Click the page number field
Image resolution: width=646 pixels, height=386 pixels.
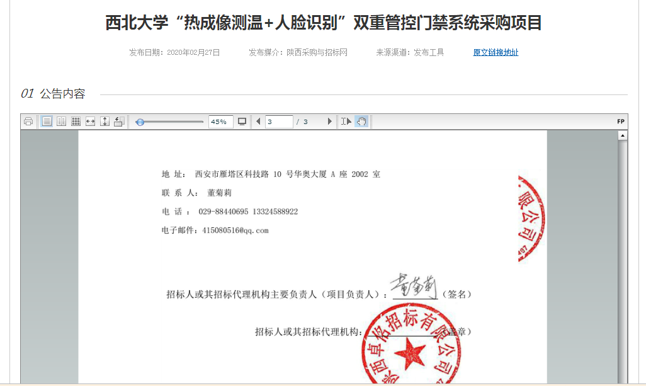click(x=279, y=122)
